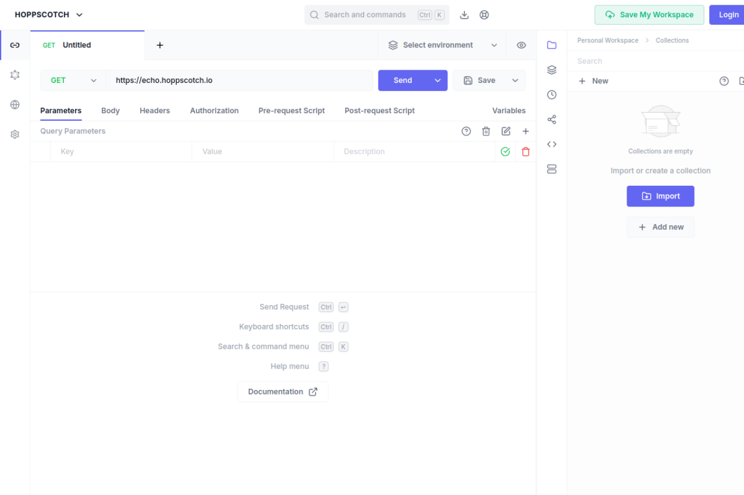Show the generate code panel
744x495 pixels.
coord(552,144)
